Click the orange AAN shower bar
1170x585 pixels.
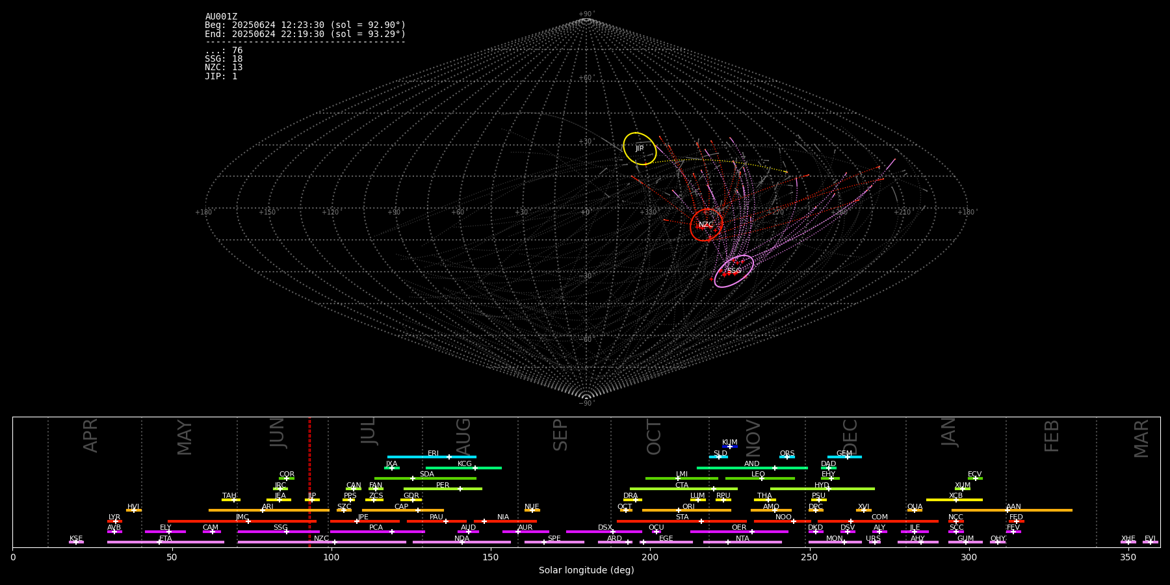click(1012, 510)
